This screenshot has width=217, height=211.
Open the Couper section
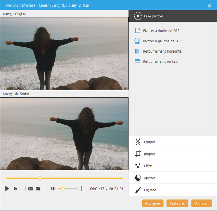coord(149,142)
